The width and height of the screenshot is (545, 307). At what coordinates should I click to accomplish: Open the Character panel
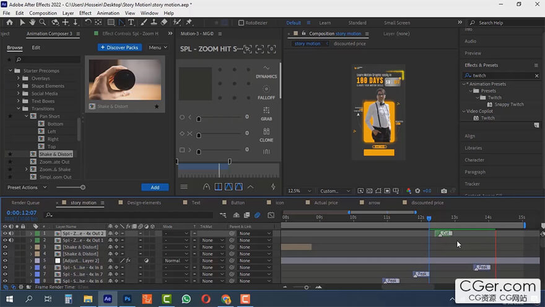(474, 160)
